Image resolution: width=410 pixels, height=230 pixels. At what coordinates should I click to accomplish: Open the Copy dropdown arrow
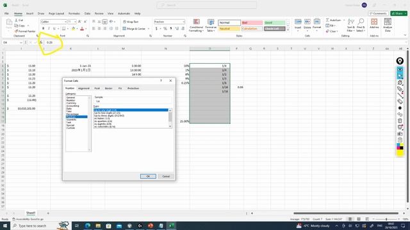pyautogui.click(x=28, y=26)
